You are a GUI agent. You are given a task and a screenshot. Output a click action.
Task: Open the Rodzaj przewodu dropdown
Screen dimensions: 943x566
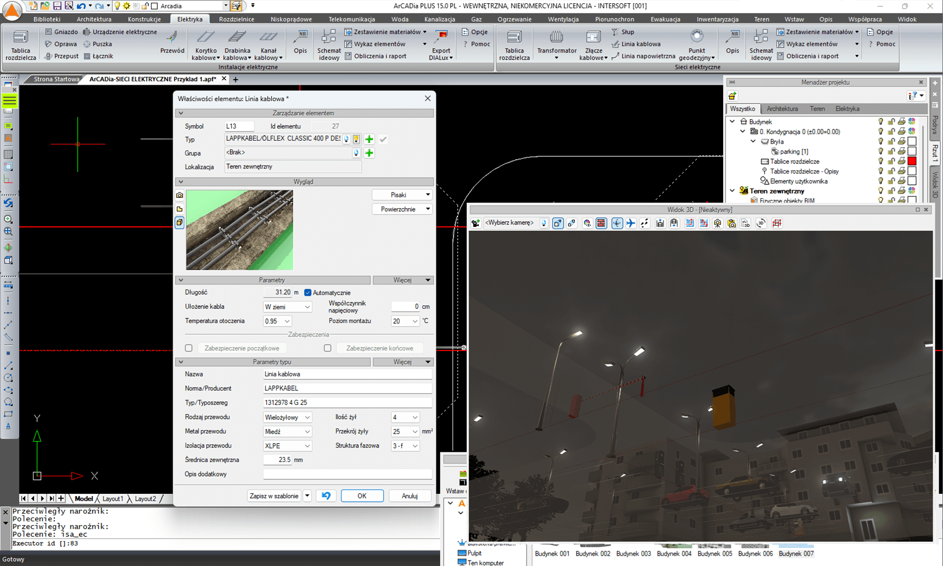click(288, 417)
